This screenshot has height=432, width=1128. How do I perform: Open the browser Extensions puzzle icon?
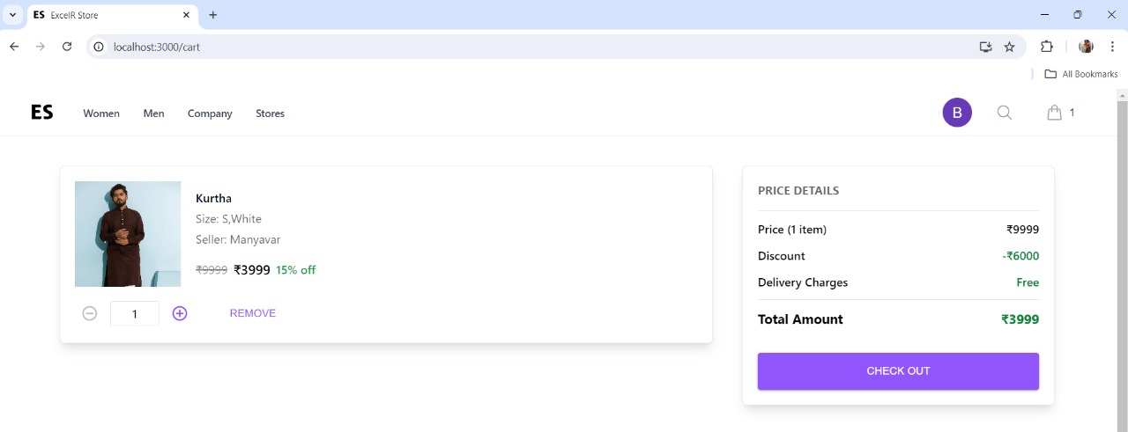[1047, 47]
